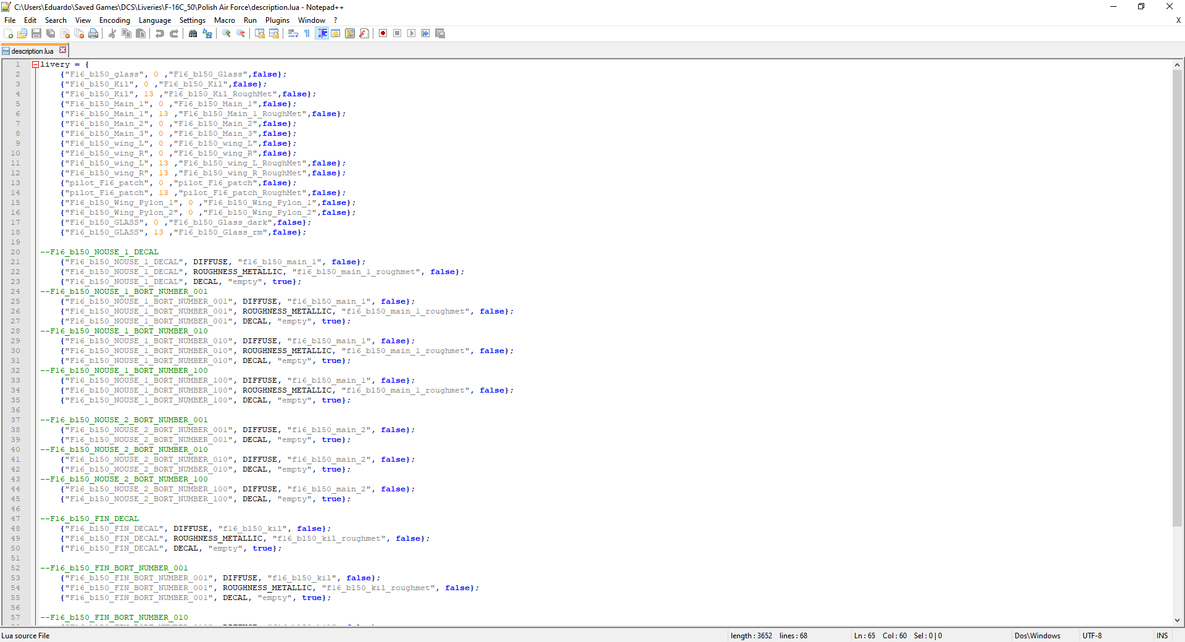The image size is (1185, 642).
Task: Click the comment '--F16_b150_NOUSE_2_BORT_NUMBER_001'
Action: 124,420
